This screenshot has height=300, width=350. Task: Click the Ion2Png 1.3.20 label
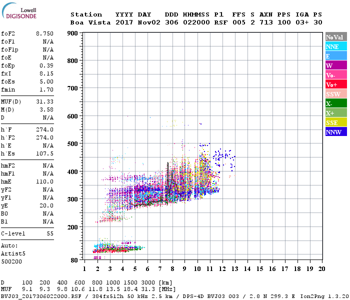[x=324, y=296]
